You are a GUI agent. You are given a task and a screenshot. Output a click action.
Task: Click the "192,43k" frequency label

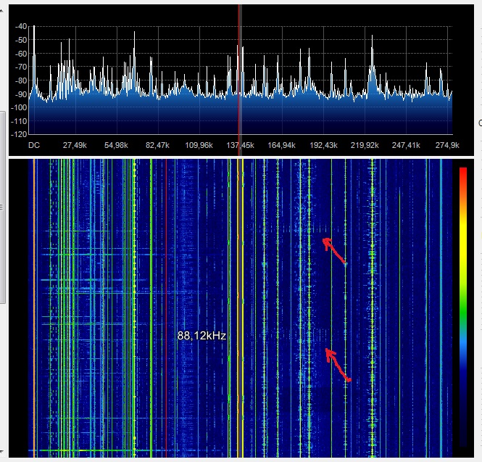coord(323,145)
